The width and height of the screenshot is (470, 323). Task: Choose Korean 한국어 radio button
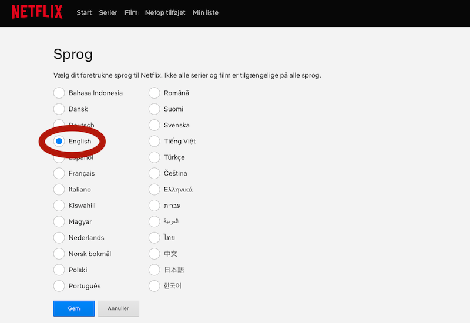[x=155, y=286]
